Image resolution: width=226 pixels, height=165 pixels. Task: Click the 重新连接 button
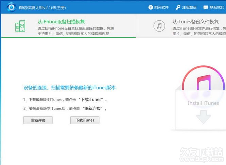38,120
